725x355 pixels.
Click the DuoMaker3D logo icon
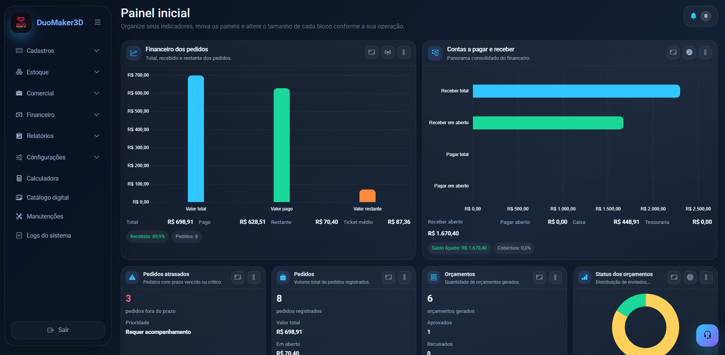[21, 23]
